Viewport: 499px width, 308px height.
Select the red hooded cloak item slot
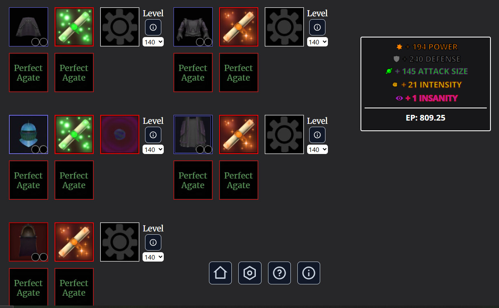coord(29,242)
